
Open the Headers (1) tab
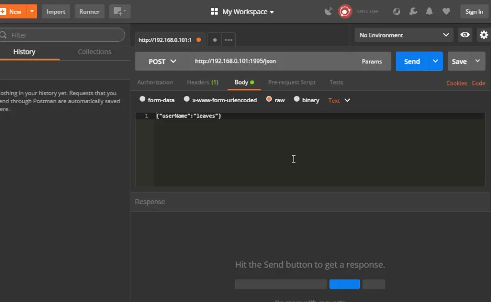tap(203, 82)
